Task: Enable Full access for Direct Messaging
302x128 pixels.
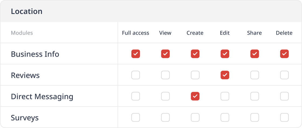Action: coord(136,96)
